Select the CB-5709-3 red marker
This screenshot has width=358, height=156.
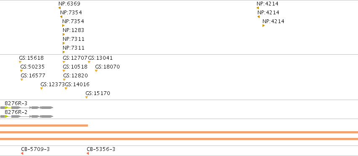pos(22,153)
